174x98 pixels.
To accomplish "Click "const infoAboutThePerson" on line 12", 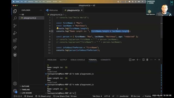I will pyautogui.click(x=69, y=47).
